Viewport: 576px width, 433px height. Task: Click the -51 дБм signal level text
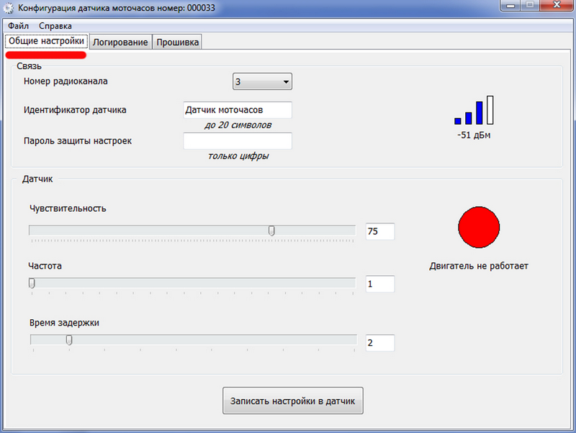click(x=474, y=135)
